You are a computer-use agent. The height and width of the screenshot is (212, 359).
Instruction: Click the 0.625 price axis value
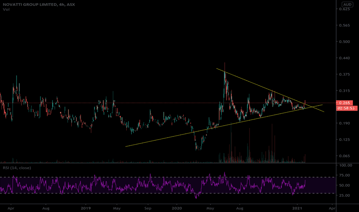click(x=344, y=9)
